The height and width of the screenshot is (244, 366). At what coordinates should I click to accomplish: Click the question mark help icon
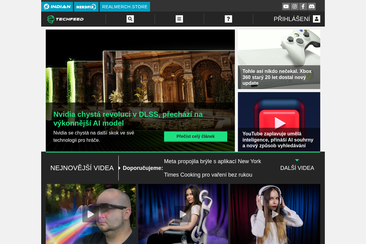point(228,19)
